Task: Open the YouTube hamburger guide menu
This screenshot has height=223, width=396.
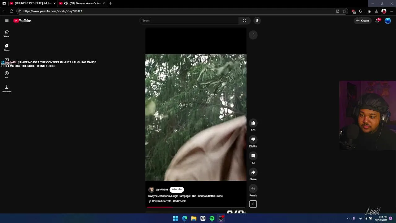Action: coord(6,21)
